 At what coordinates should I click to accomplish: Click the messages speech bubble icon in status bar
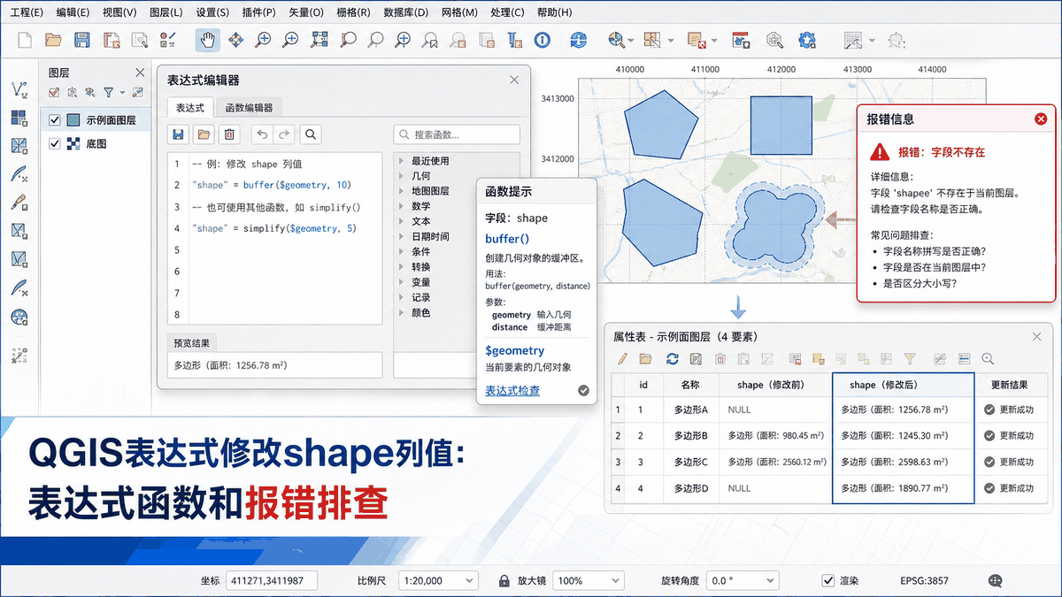tap(996, 581)
